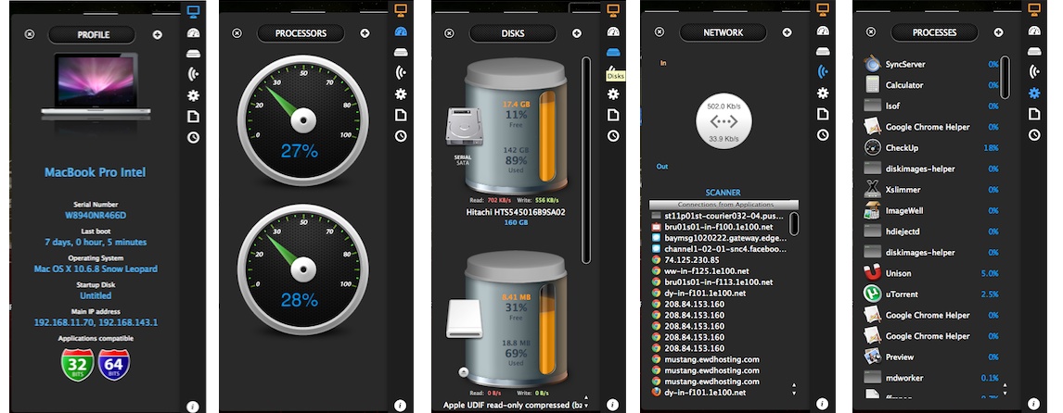The image size is (1063, 413).
Task: Click the disk drive icon in PROFILE panel sidebar
Action: (x=193, y=53)
